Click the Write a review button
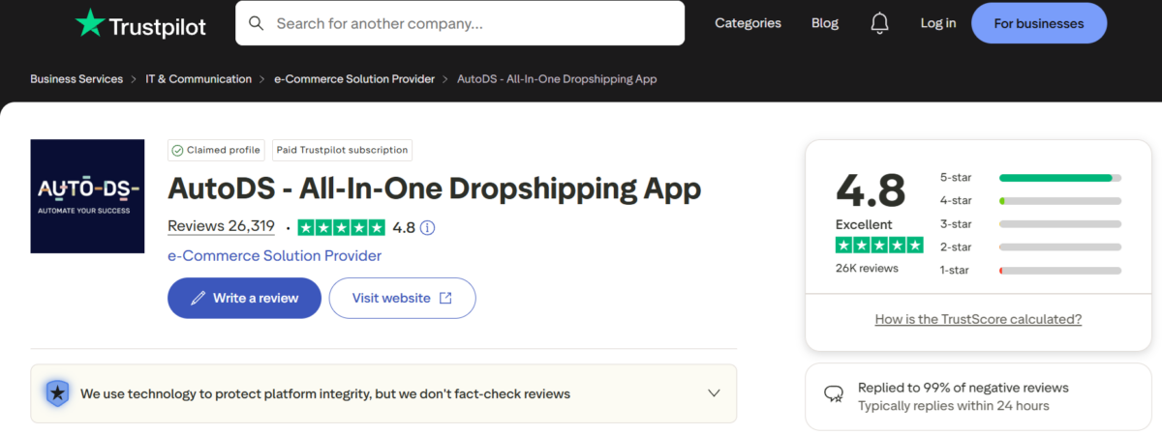1162x435 pixels. click(244, 298)
